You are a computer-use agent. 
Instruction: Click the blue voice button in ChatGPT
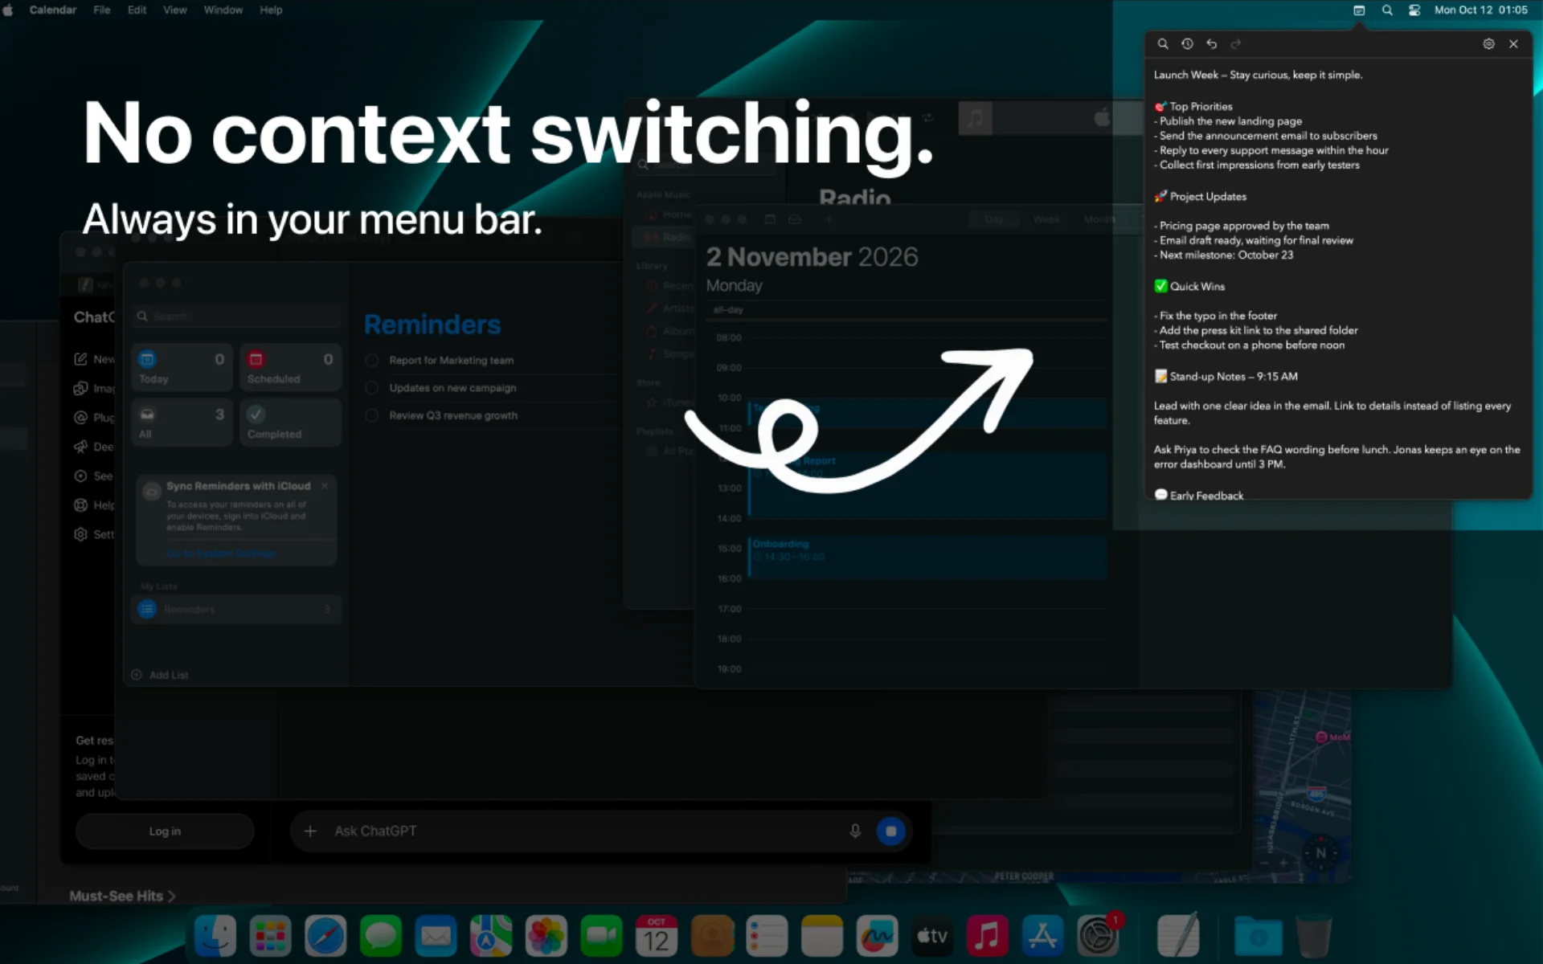click(x=890, y=831)
